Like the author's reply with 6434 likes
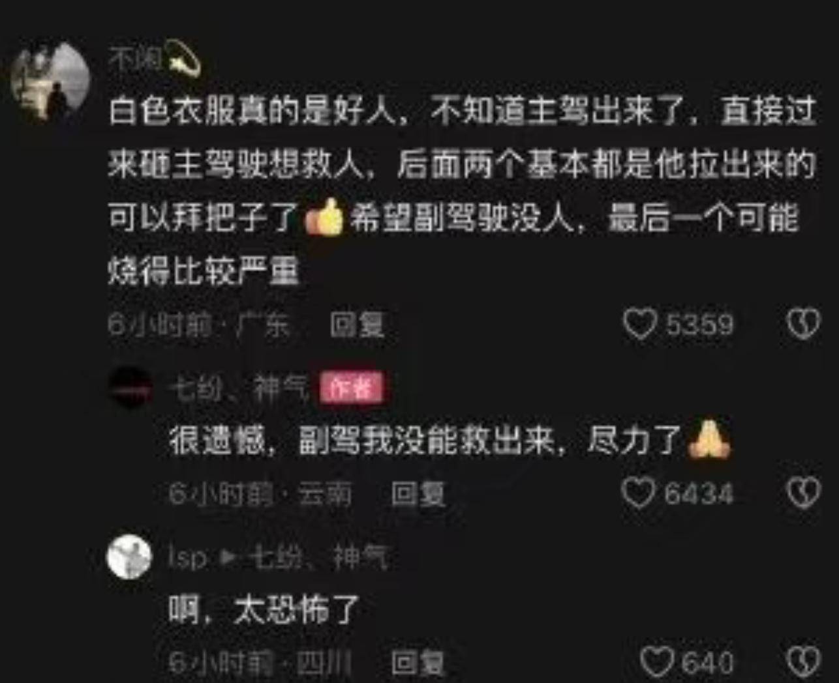Viewport: 839px width, 683px height. tap(639, 493)
